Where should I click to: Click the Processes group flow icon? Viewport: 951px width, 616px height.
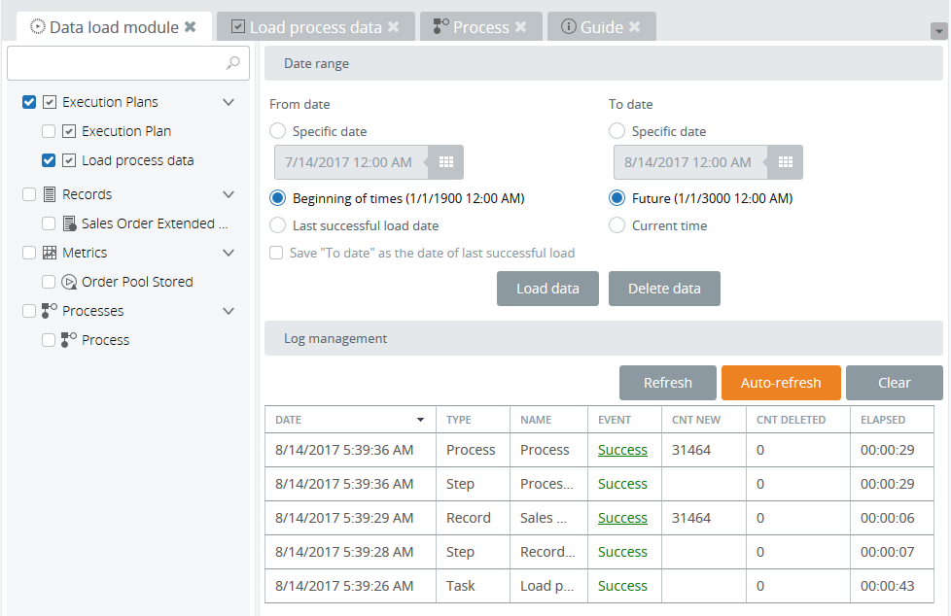point(50,311)
